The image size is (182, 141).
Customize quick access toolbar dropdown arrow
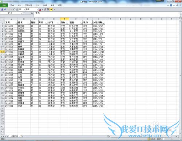coord(54,9)
